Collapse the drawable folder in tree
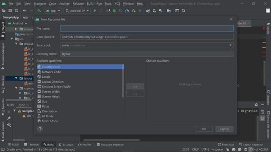The width and height of the screenshot is (271, 152). 16,44
